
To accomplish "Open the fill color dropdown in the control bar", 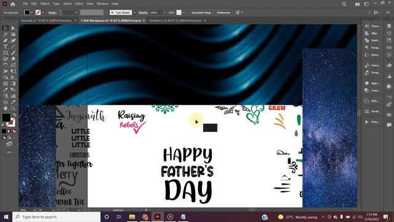I will tap(31, 12).
